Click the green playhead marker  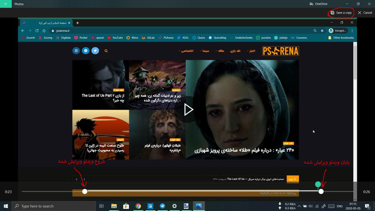tap(318, 184)
